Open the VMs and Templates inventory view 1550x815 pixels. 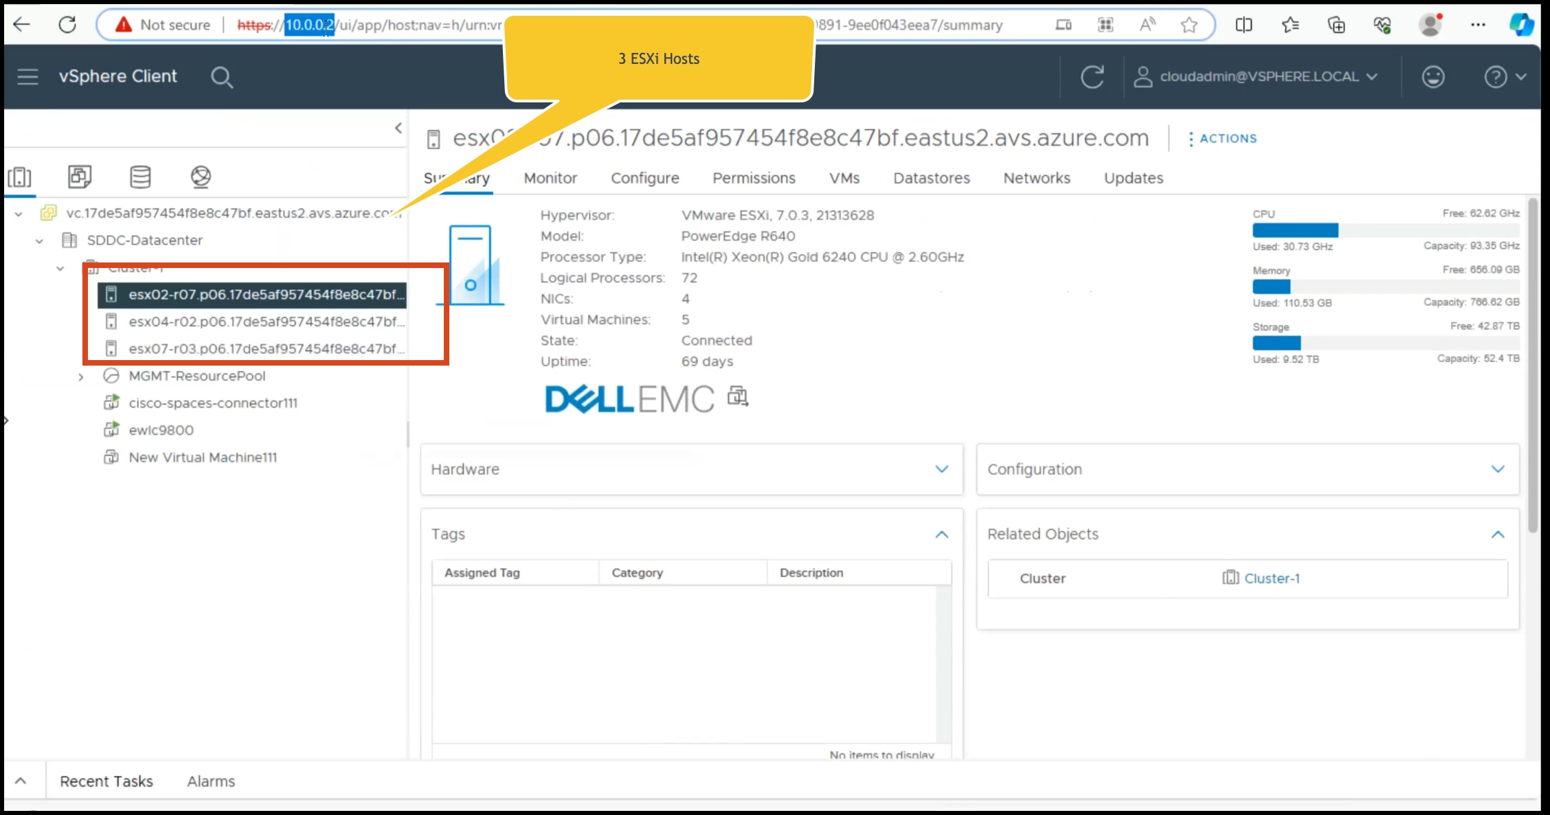(x=80, y=177)
